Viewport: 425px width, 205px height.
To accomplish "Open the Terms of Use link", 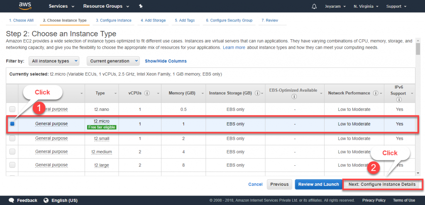I will coord(404,200).
